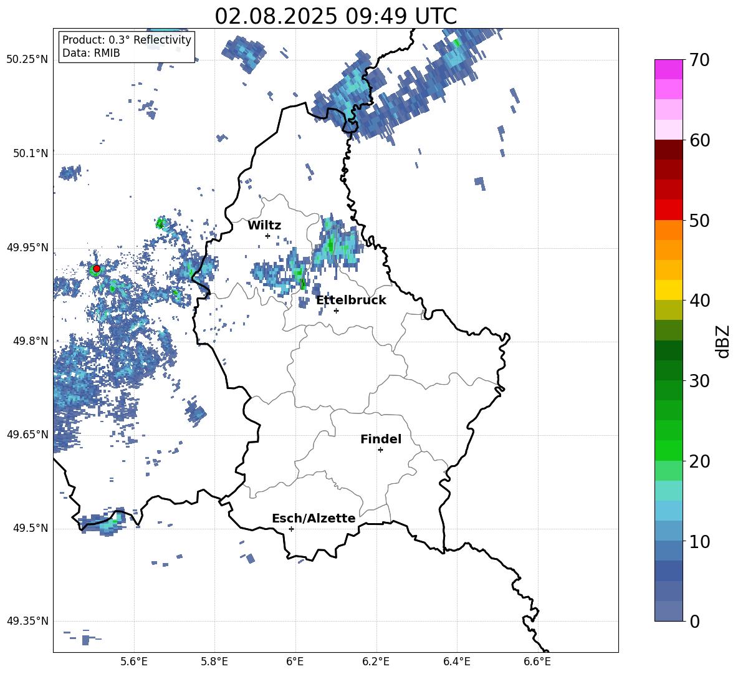Click the 49.8°N latitude label

coord(31,340)
